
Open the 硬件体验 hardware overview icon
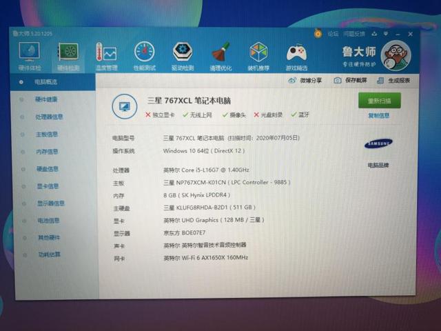click(x=29, y=57)
